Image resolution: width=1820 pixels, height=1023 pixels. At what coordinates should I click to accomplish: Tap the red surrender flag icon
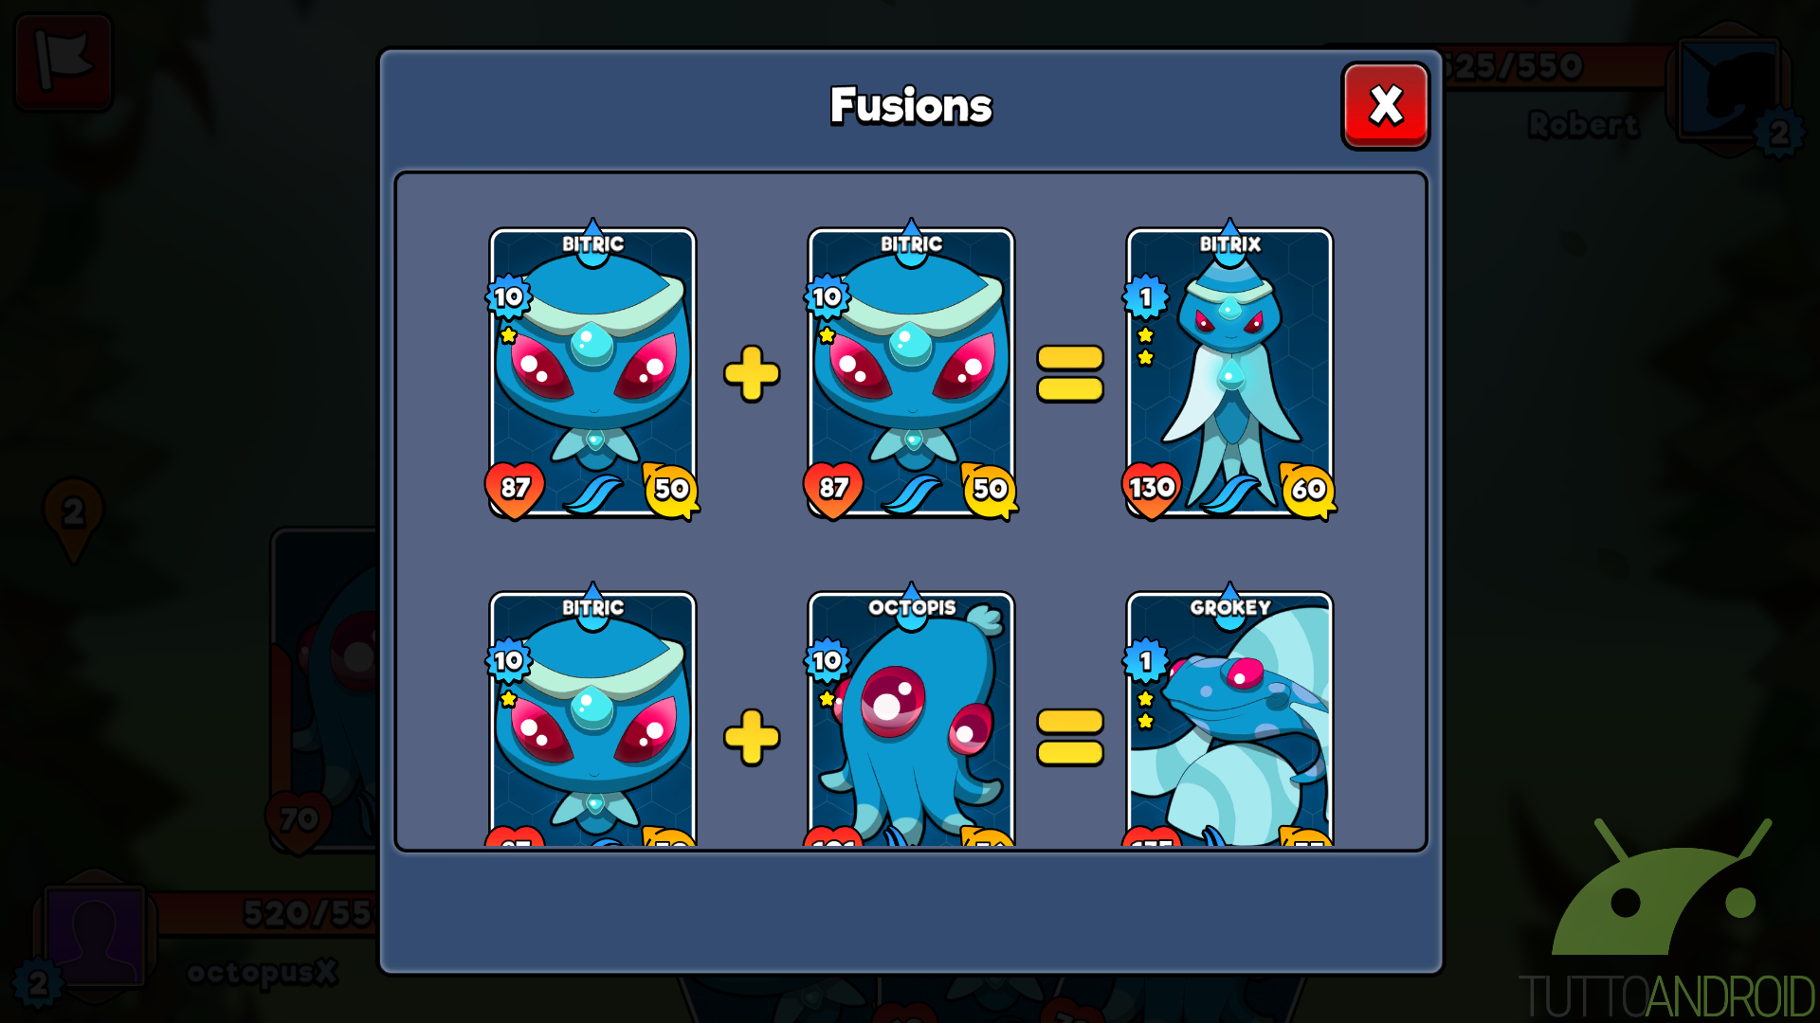click(64, 61)
